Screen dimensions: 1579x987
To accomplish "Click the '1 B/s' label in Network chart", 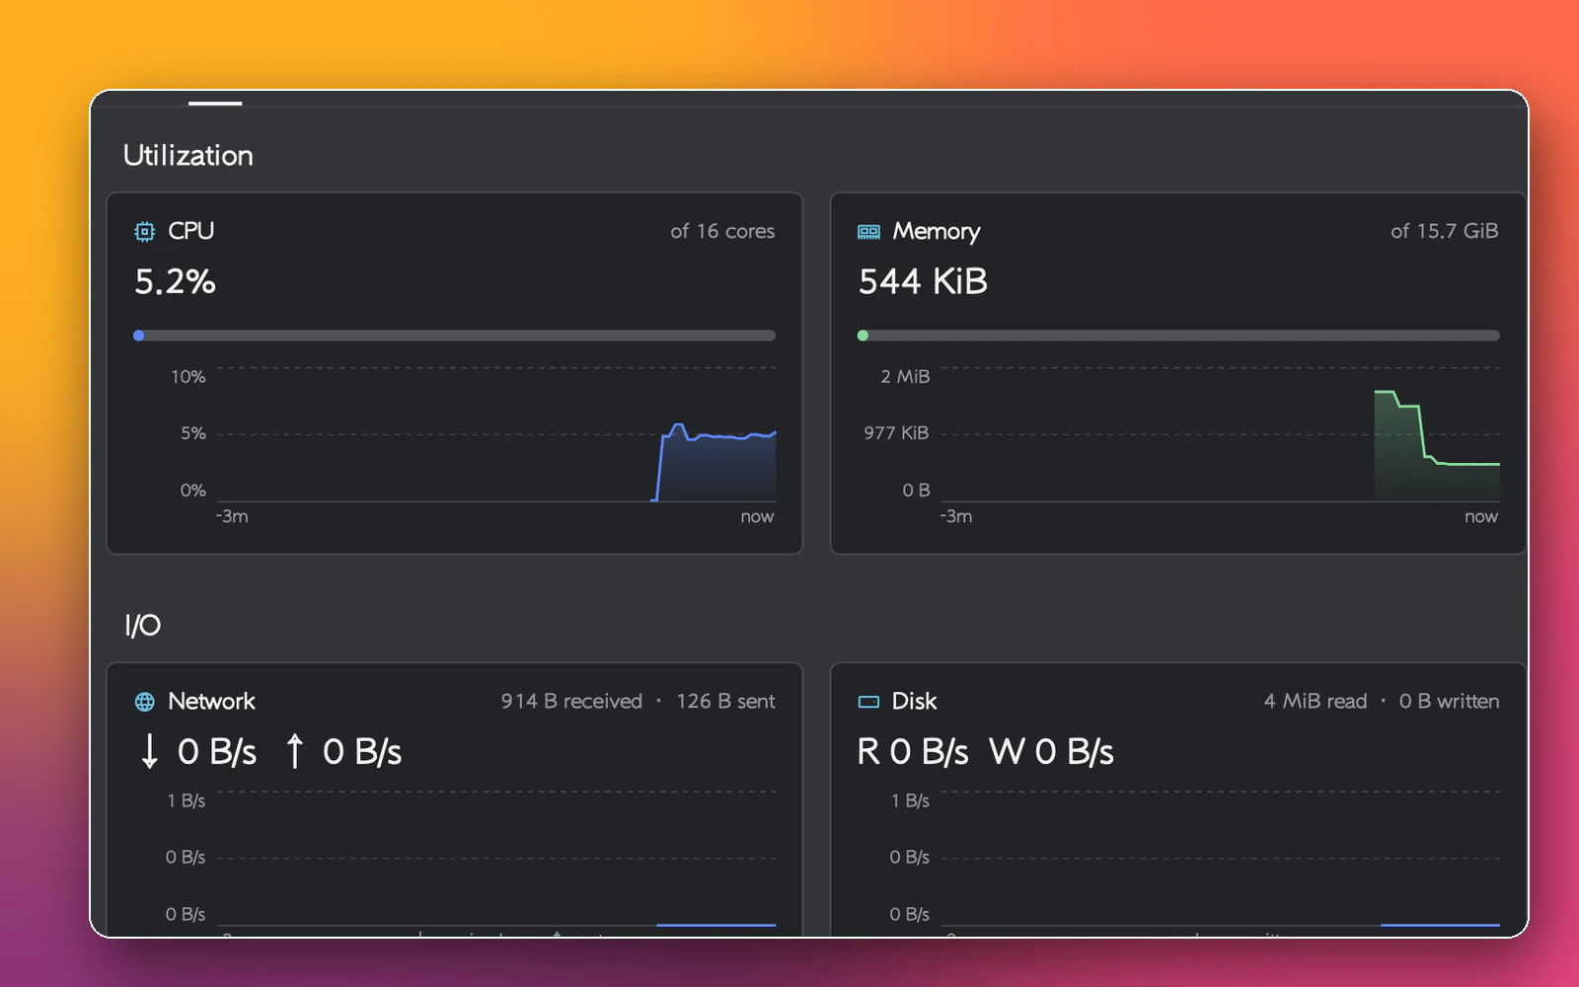I will (186, 800).
